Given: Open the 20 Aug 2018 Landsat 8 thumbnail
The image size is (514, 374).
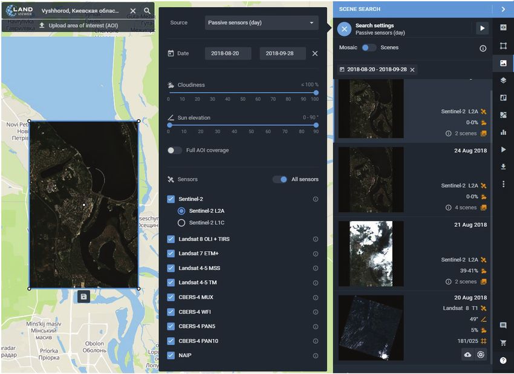Looking at the screenshot, I should (x=371, y=327).
